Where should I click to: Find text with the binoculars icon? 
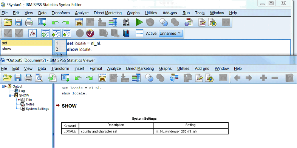[126, 22]
